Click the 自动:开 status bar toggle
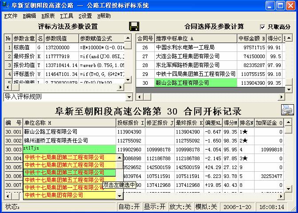 tap(129, 207)
